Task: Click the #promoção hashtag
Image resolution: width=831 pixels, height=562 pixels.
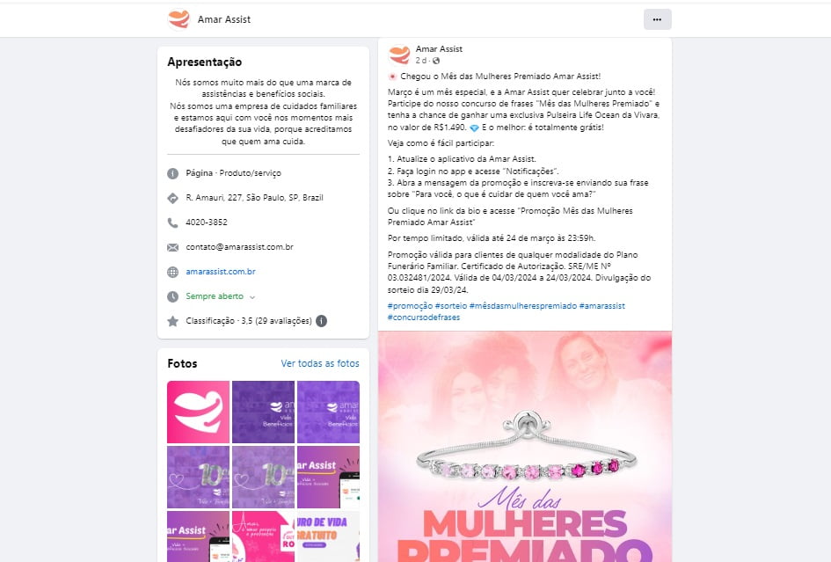Action: (x=410, y=306)
